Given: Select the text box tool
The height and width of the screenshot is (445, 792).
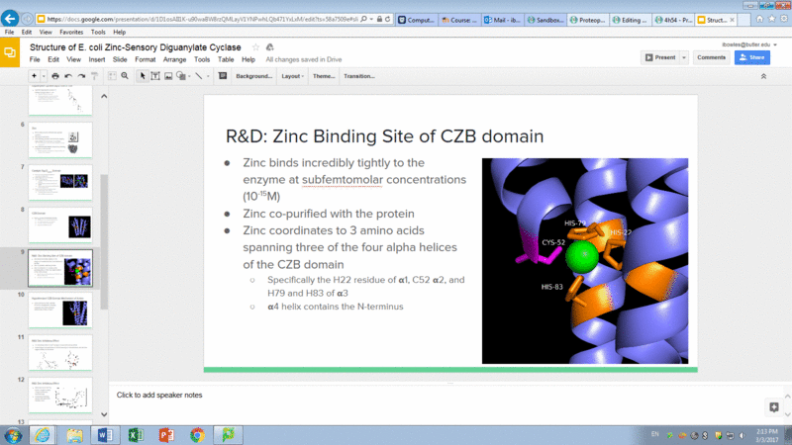Looking at the screenshot, I should 156,76.
